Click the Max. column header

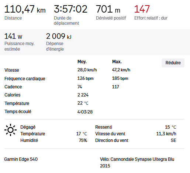[x=117, y=62]
